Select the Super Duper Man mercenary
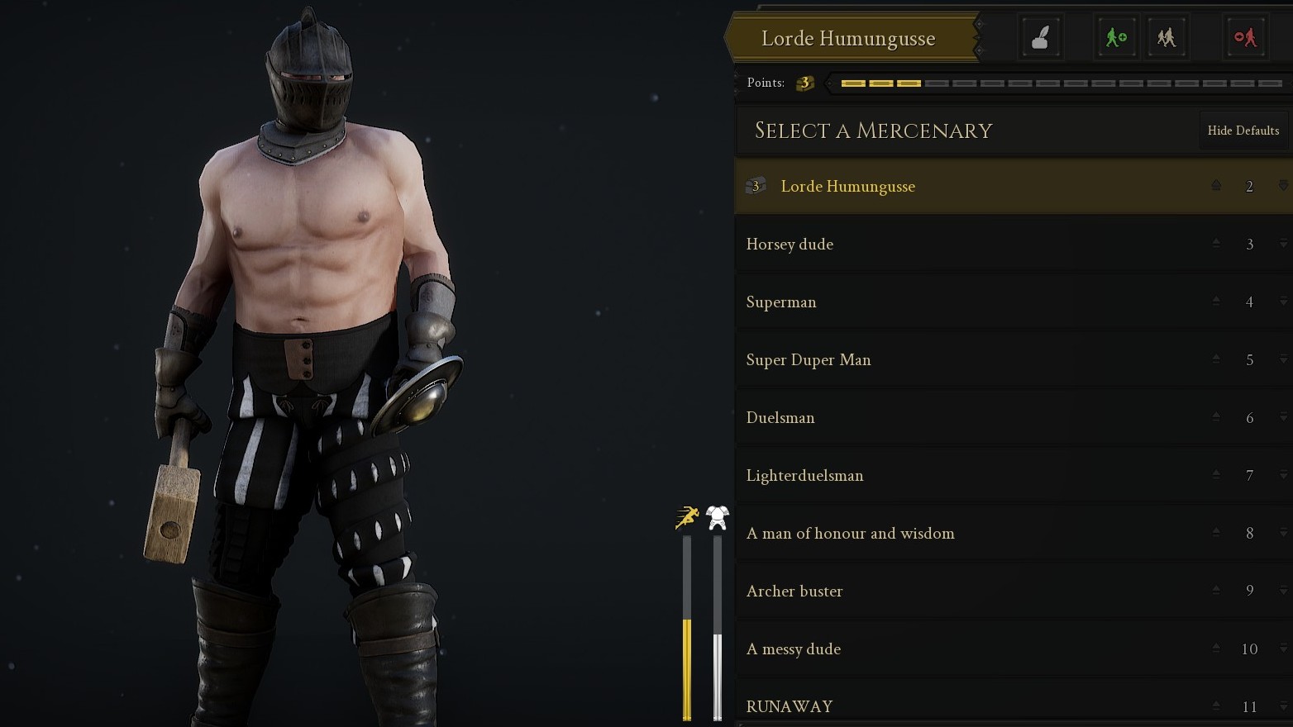The width and height of the screenshot is (1293, 727). (1014, 359)
